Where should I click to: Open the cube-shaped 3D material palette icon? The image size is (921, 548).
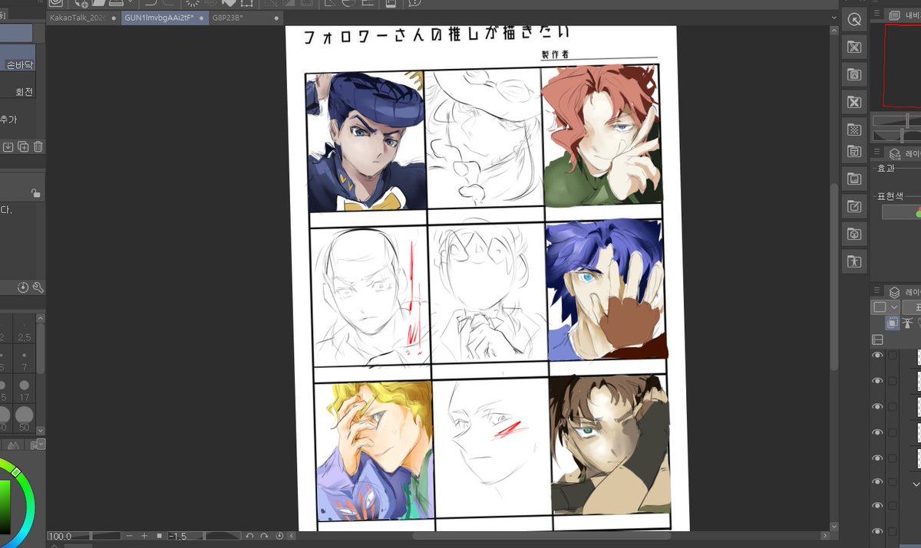coord(854,233)
